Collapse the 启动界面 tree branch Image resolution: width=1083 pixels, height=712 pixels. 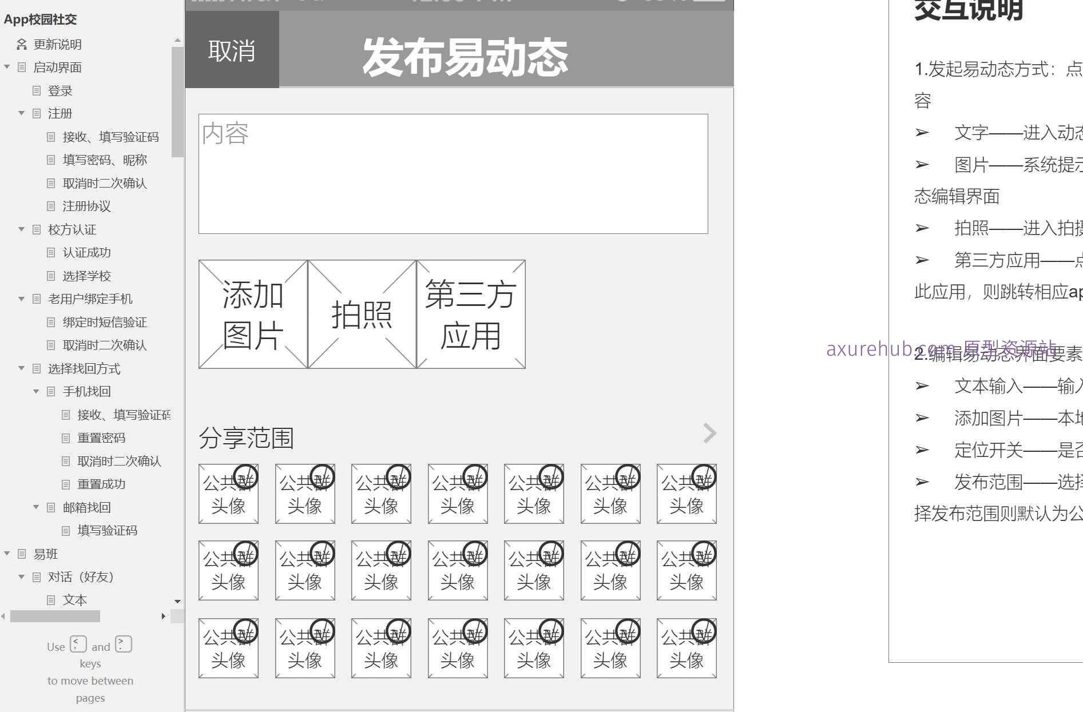[x=7, y=67]
